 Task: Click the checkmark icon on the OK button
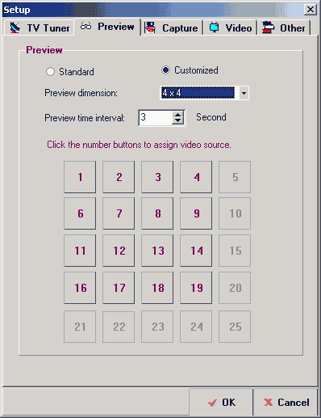(212, 403)
